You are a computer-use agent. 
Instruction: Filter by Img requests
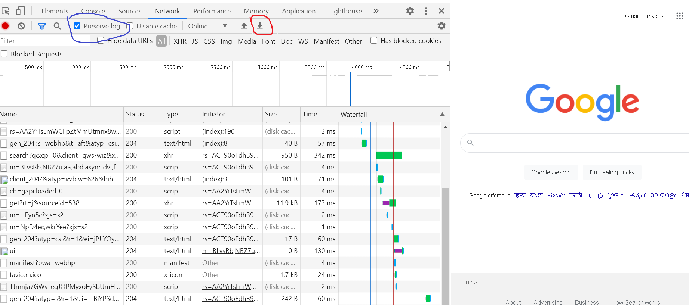pos(226,41)
